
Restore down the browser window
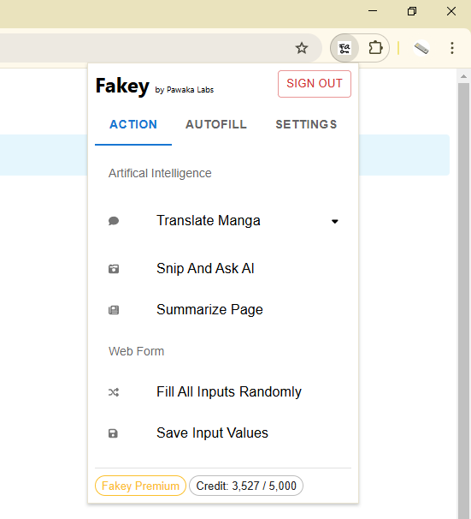[412, 11]
